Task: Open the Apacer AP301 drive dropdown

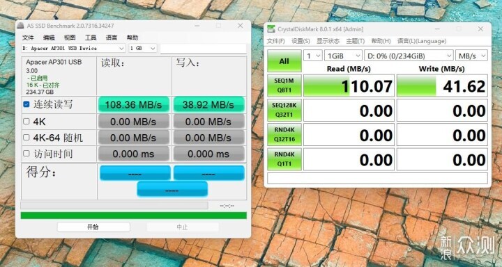Action: (73, 48)
